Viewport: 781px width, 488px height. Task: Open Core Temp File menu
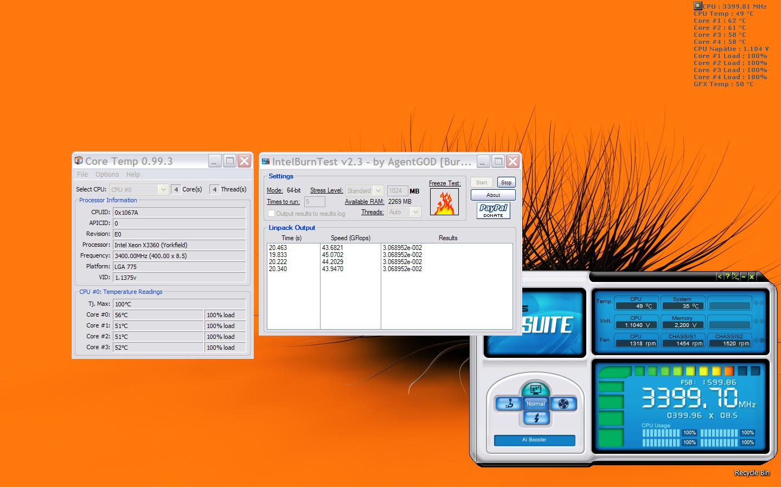(x=82, y=175)
